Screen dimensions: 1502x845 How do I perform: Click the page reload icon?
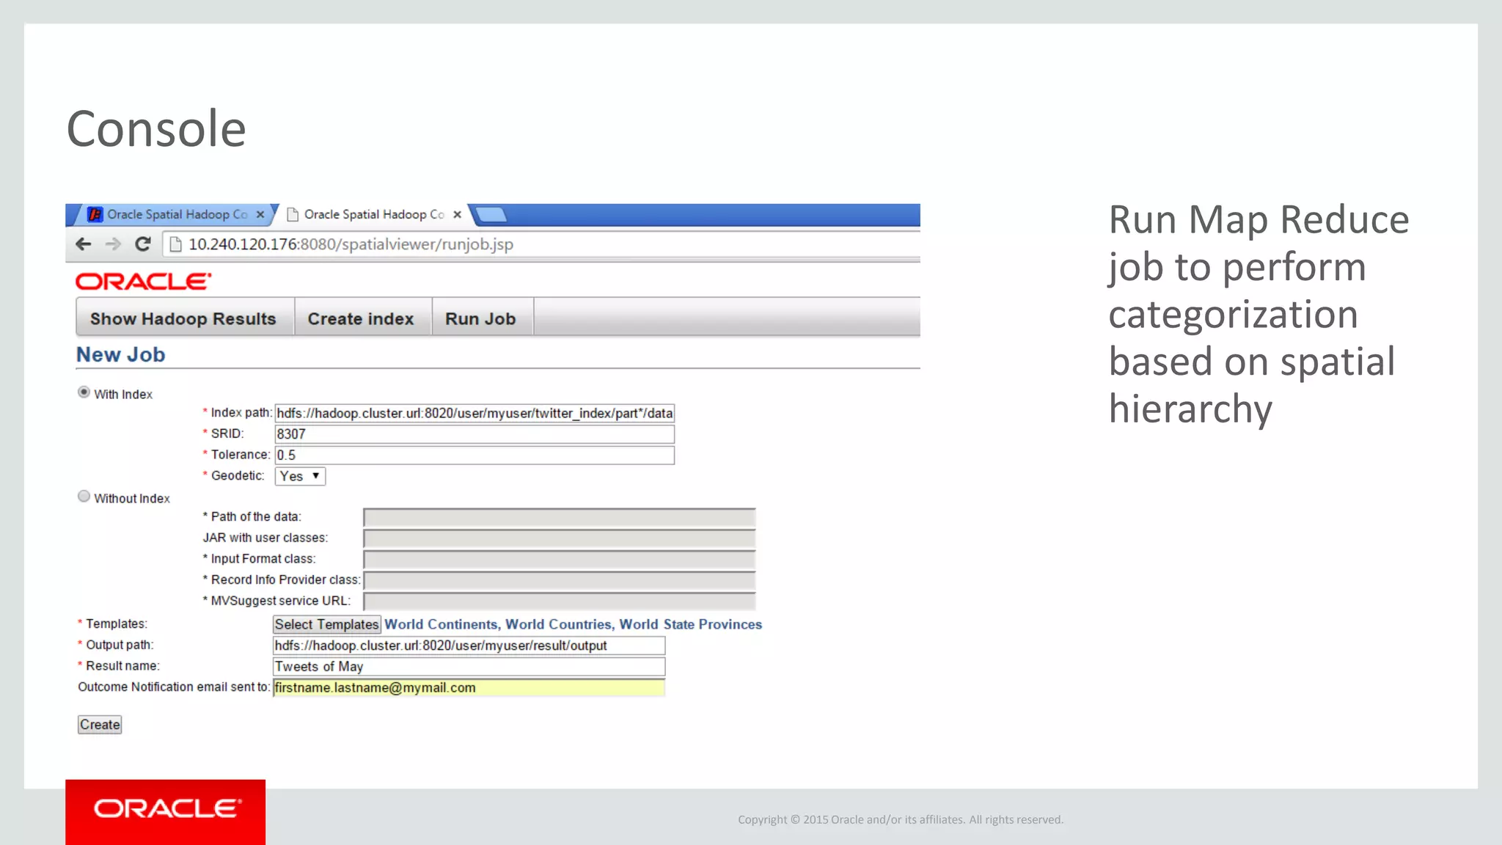click(x=143, y=244)
